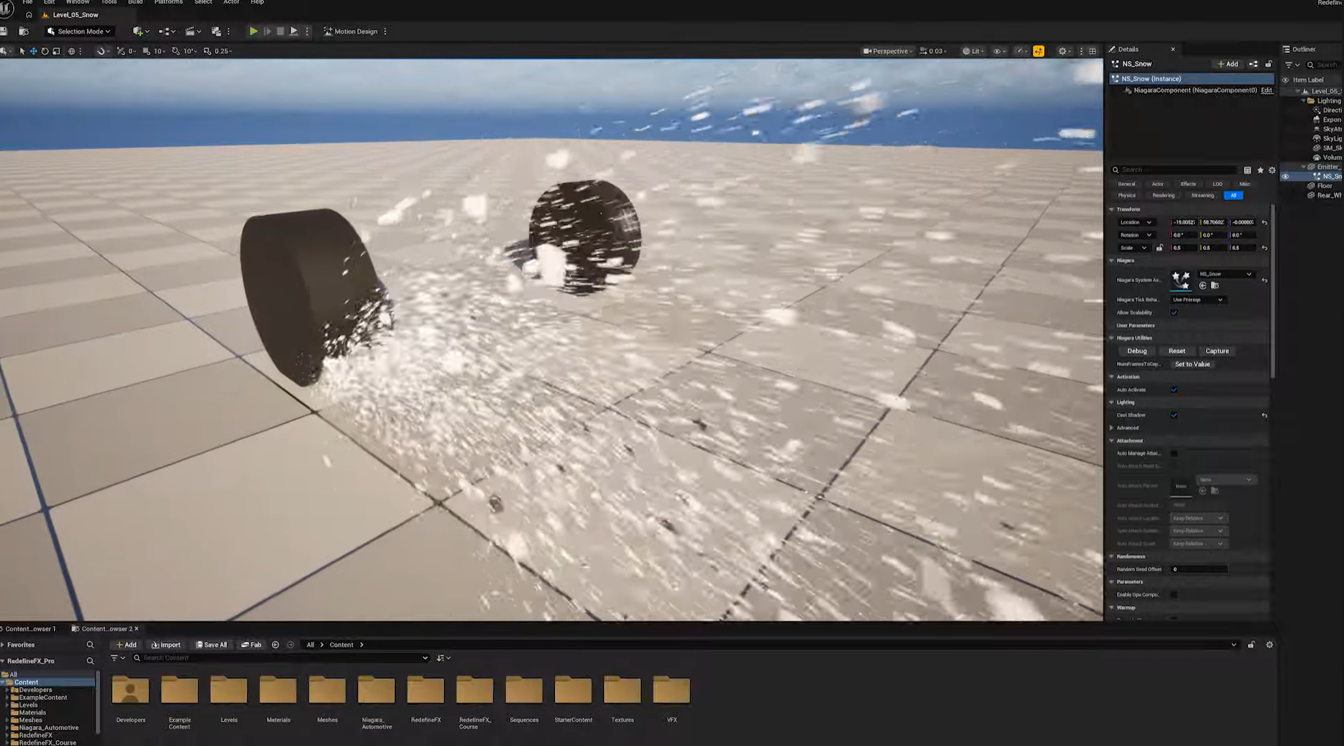The width and height of the screenshot is (1344, 746).
Task: Open the Selection Mode dropdown
Action: (x=79, y=31)
